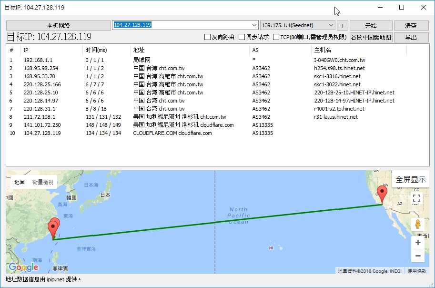
Task: Select hop row with IP 192.168.1.1
Action: coord(217,60)
